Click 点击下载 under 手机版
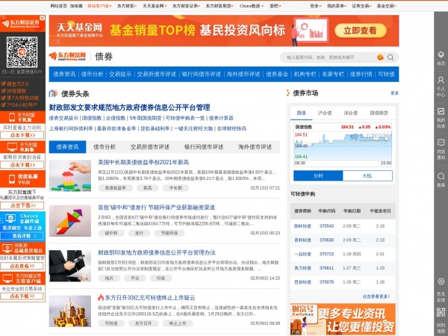 [22, 135]
